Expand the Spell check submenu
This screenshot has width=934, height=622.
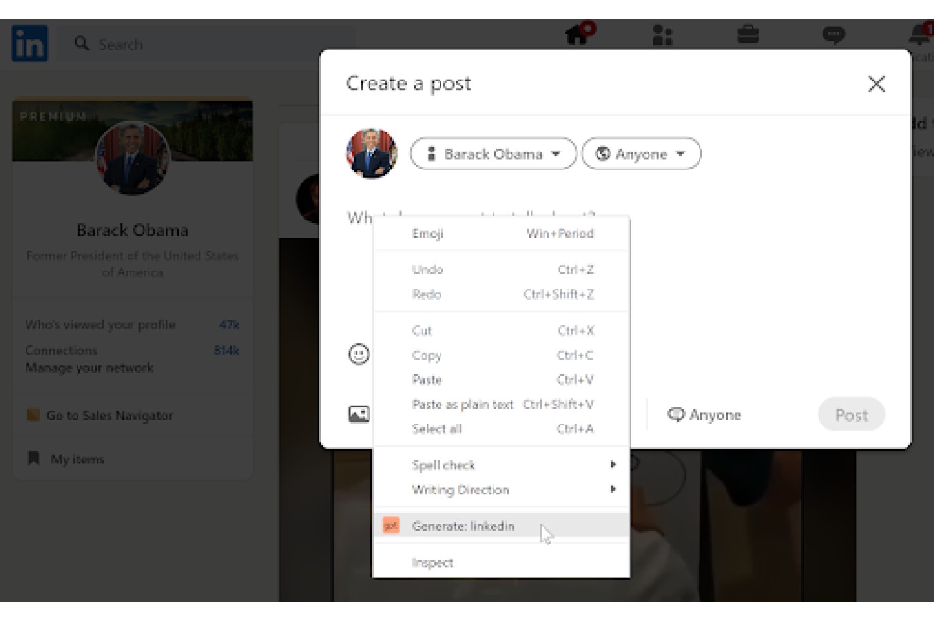click(501, 465)
